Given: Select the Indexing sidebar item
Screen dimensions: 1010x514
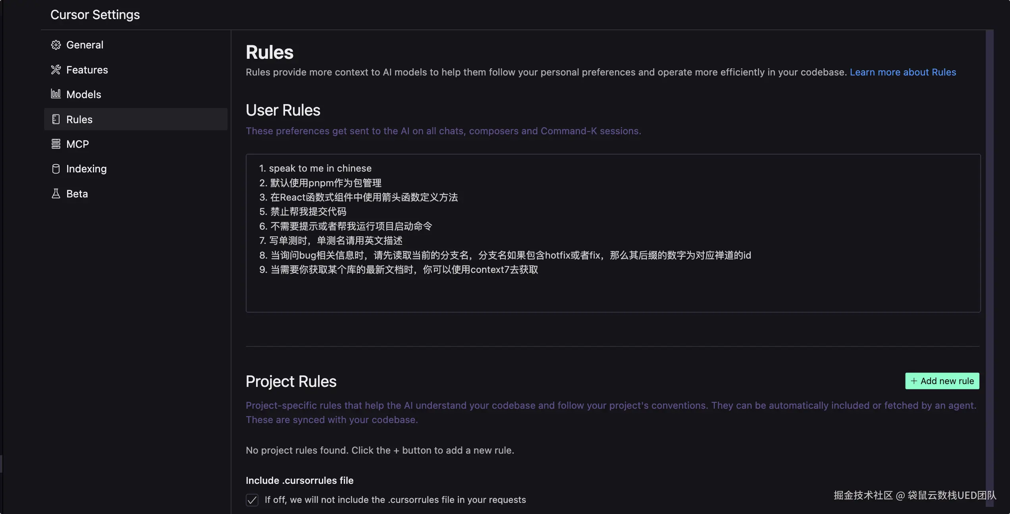Looking at the screenshot, I should coord(86,169).
